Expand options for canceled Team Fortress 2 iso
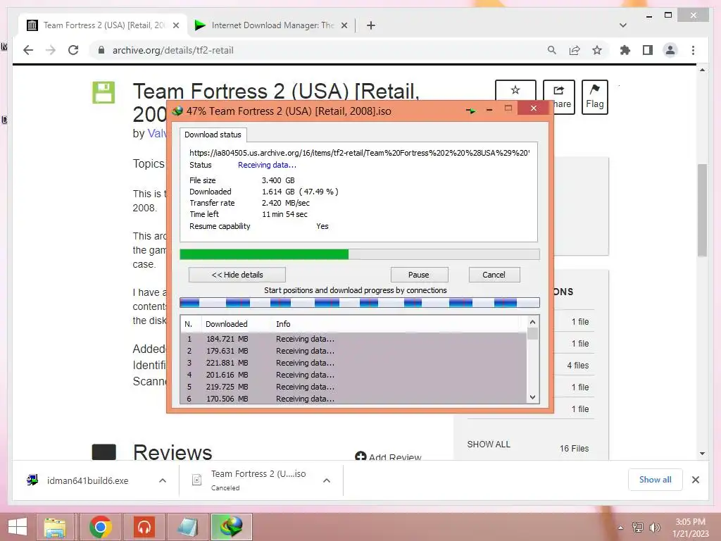 327,480
